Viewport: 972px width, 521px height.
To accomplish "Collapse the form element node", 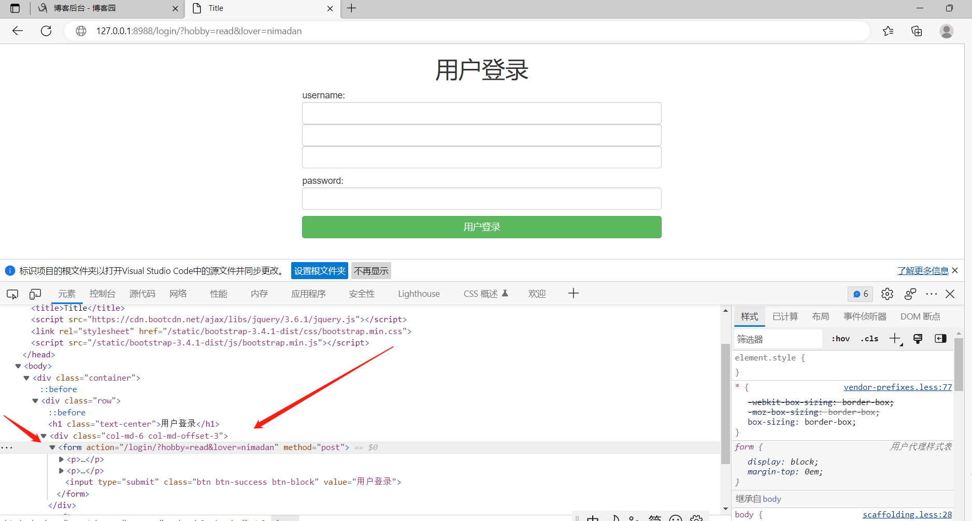I will [x=52, y=447].
